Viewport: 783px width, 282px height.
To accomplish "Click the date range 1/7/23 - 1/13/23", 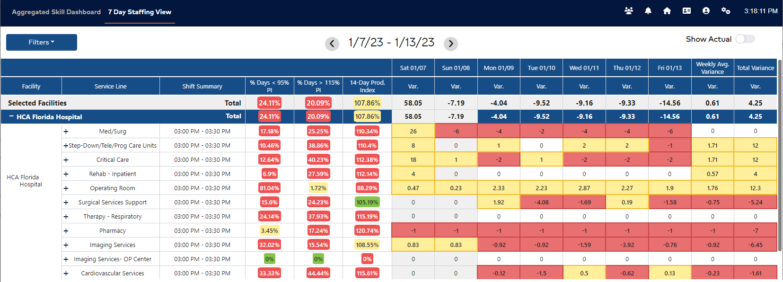I will pyautogui.click(x=391, y=42).
